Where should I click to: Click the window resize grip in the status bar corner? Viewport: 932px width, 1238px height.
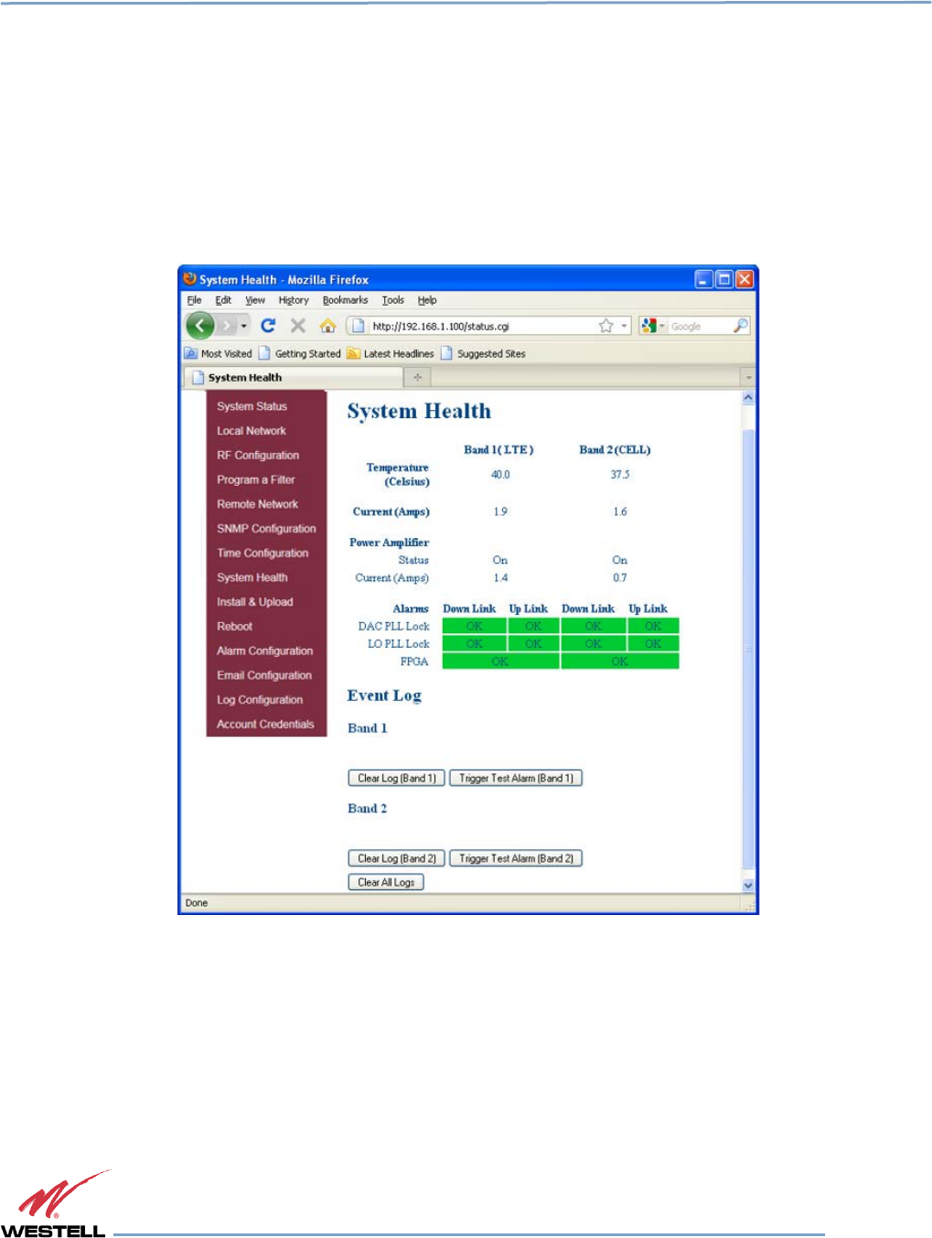point(751,907)
